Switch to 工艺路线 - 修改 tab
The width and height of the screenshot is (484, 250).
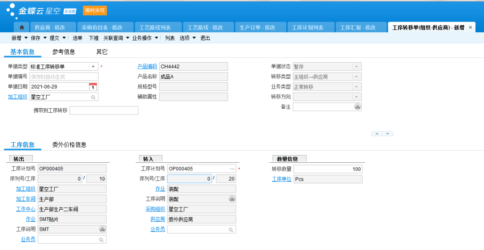pyautogui.click(x=208, y=27)
